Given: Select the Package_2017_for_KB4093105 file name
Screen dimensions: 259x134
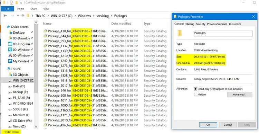Looking at the screenshot, I should [78, 86].
